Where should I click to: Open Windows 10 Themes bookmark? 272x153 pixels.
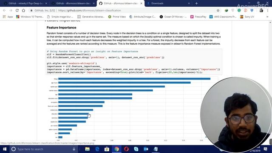click(30, 17)
